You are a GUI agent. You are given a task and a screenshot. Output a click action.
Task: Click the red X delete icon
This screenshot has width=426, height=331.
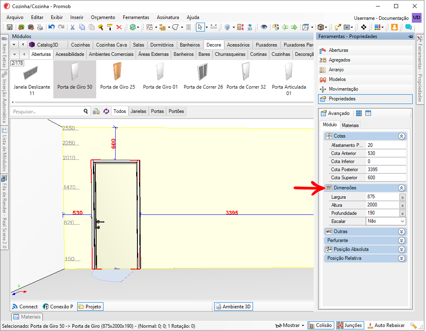119,27
